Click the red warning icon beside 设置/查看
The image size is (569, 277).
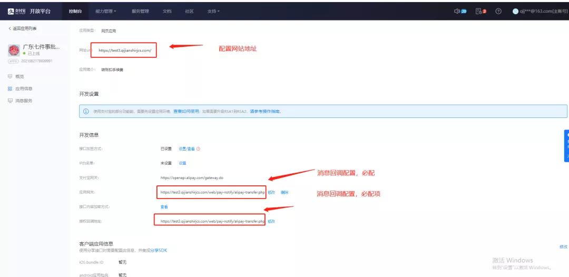(x=199, y=149)
